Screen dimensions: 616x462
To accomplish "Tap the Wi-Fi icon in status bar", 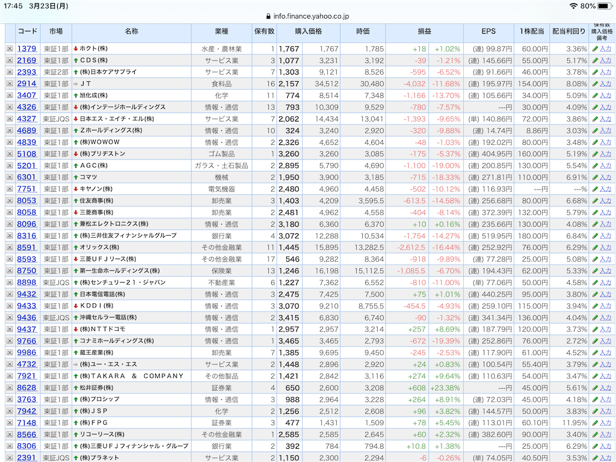I will pos(573,6).
